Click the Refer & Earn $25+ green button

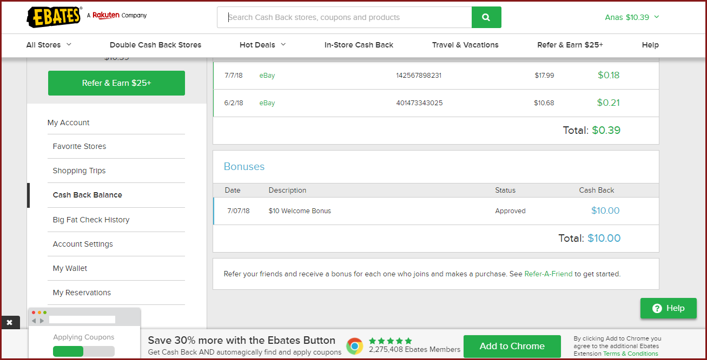(x=116, y=83)
